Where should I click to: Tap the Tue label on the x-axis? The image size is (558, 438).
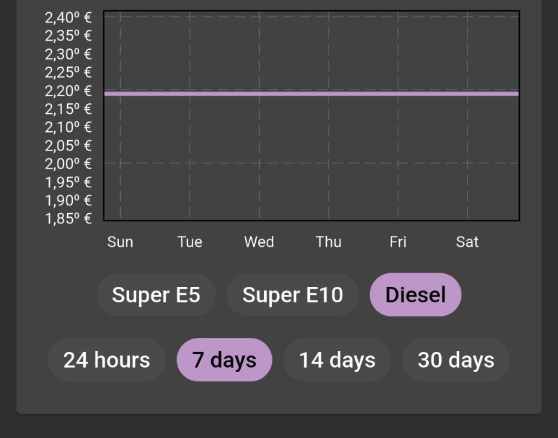pyautogui.click(x=190, y=242)
